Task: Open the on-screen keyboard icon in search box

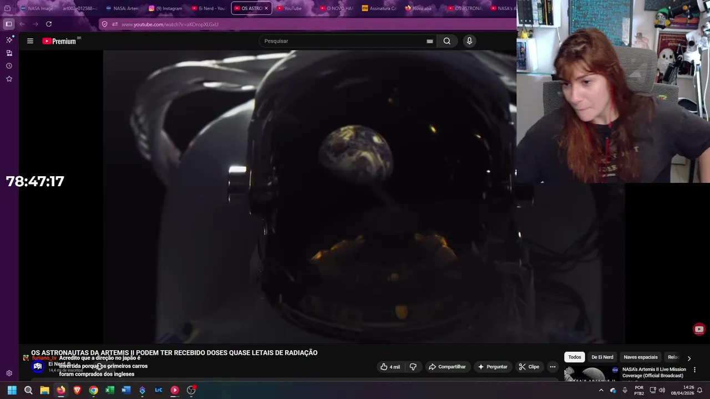Action: coord(429,41)
